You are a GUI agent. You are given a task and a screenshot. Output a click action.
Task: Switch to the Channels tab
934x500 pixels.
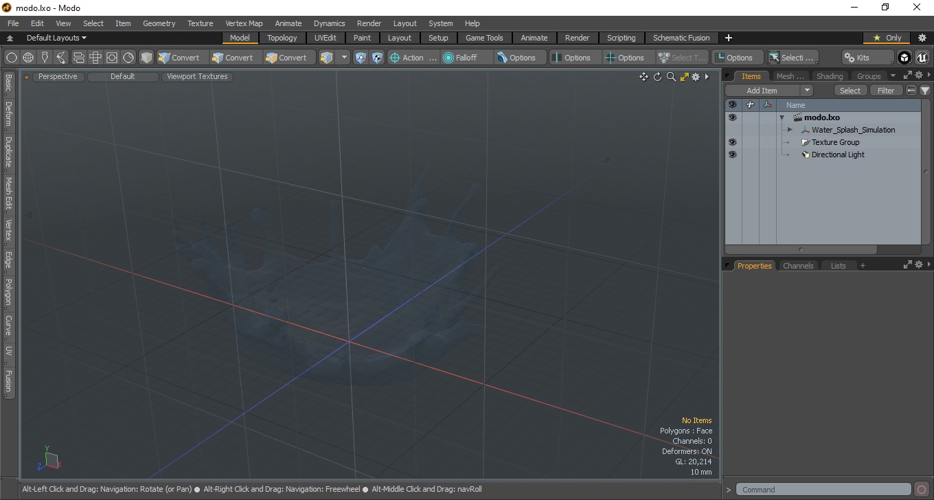pos(798,266)
